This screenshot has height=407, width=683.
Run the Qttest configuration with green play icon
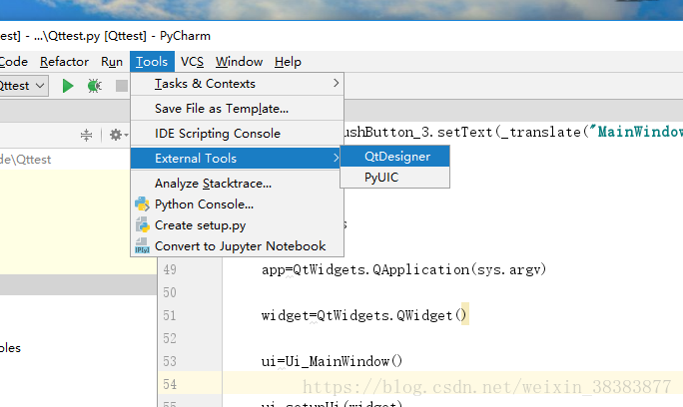click(x=68, y=86)
